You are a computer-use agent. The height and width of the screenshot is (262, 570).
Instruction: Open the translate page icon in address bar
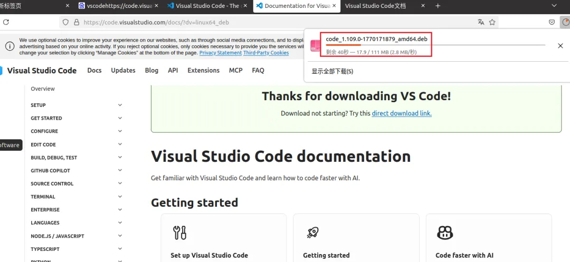(481, 22)
